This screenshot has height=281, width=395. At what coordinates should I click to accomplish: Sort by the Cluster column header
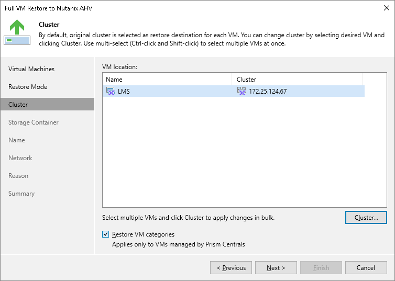click(x=297, y=80)
